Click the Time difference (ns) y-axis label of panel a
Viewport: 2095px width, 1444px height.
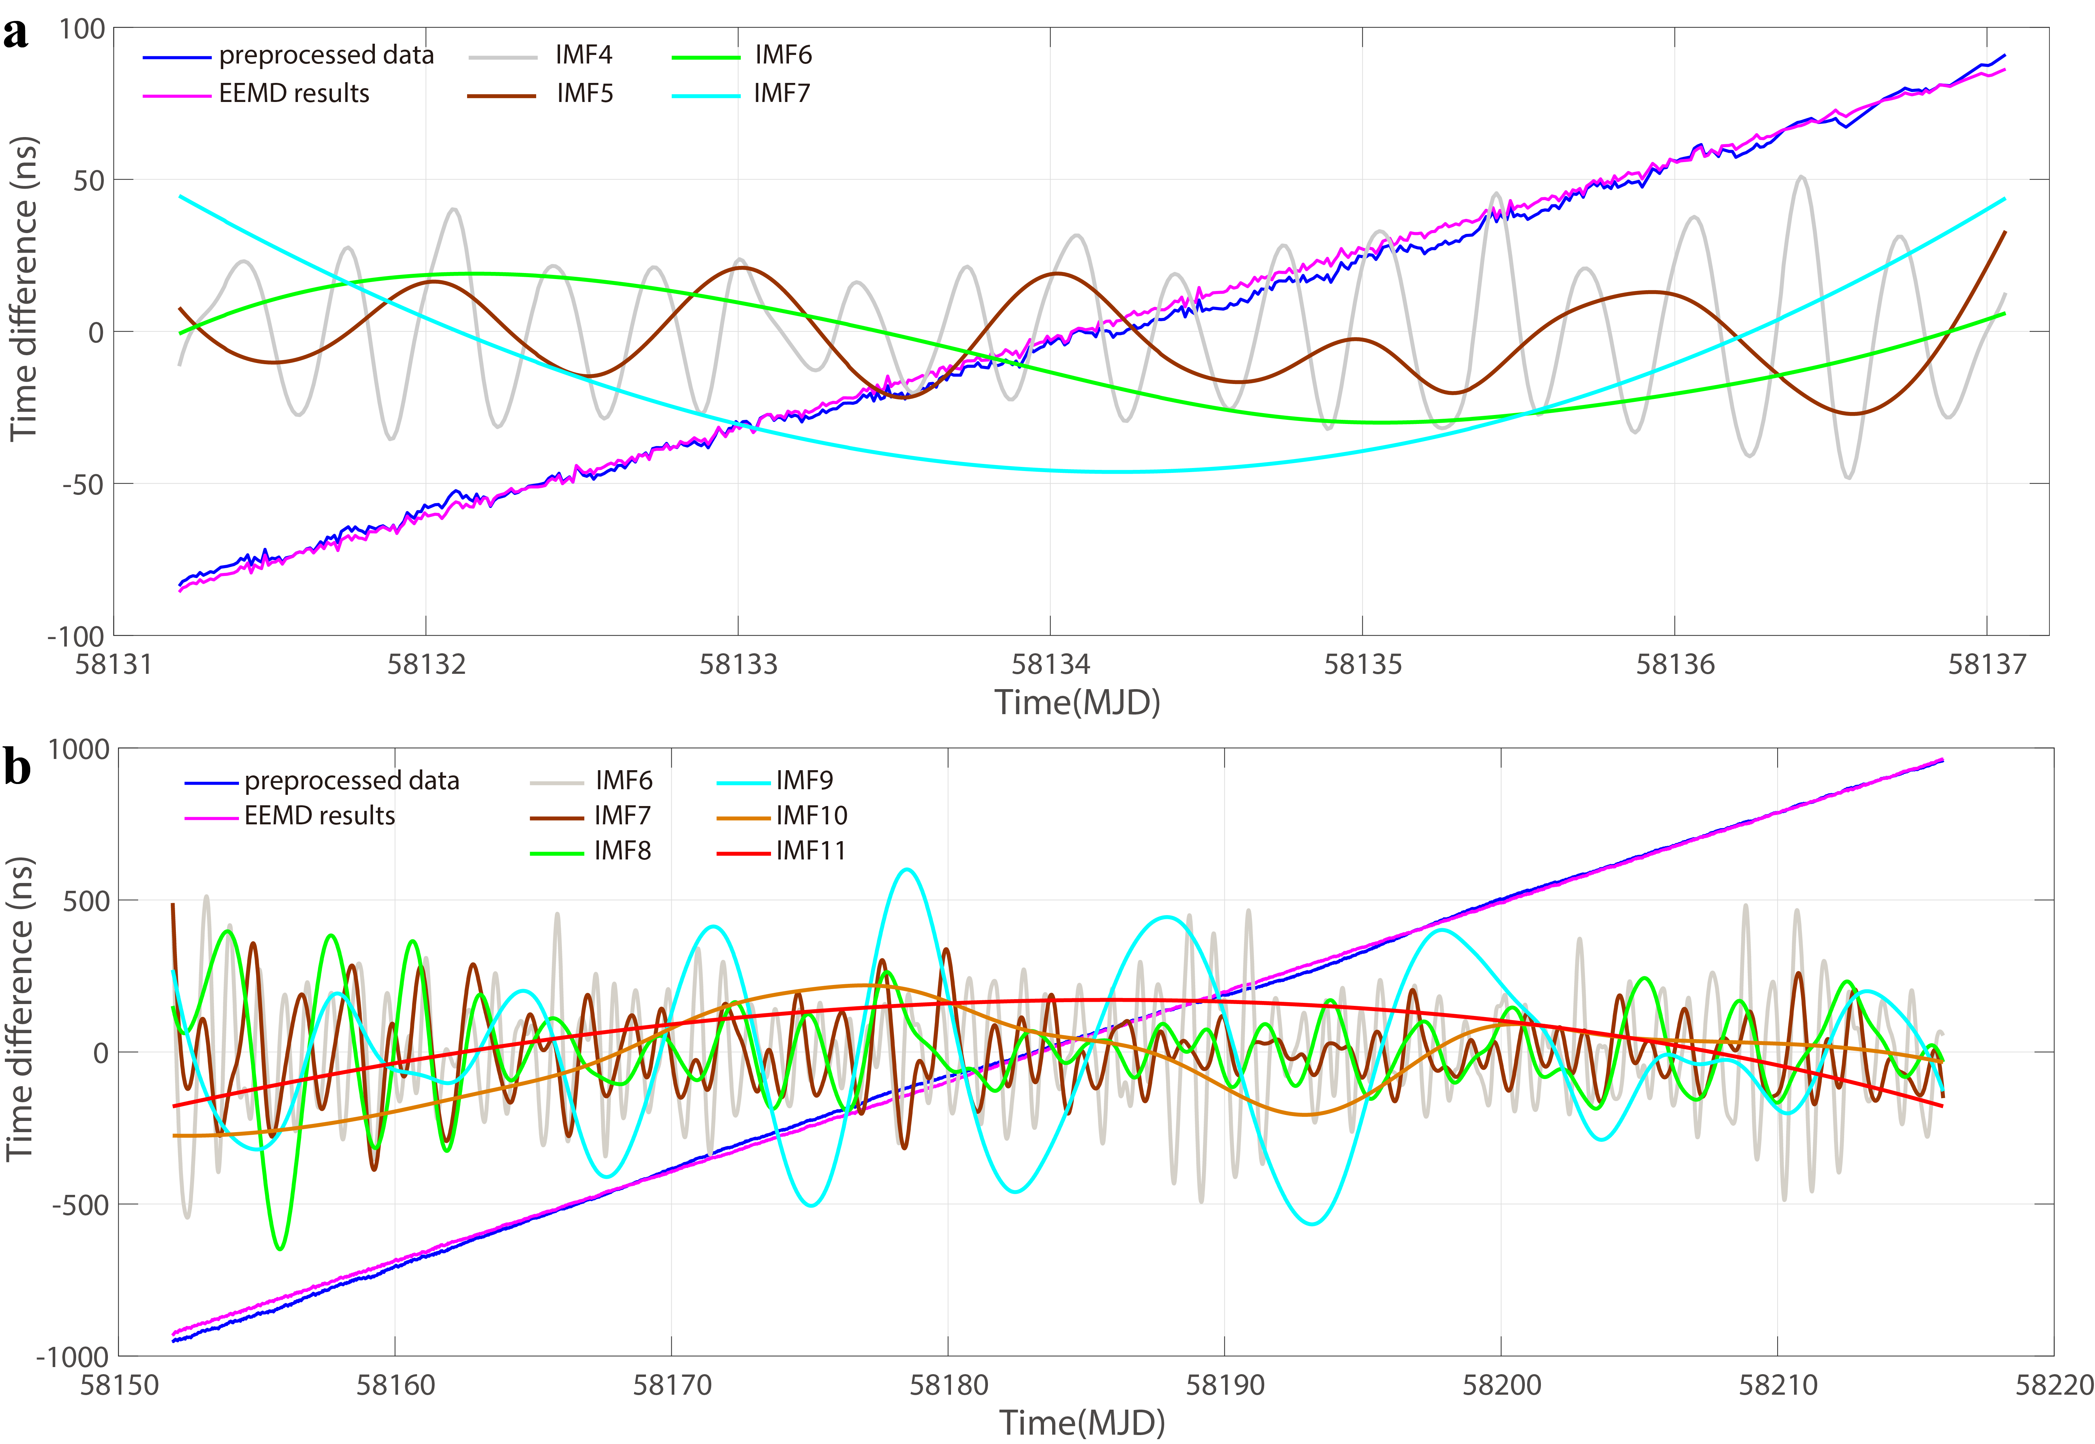click(x=24, y=289)
